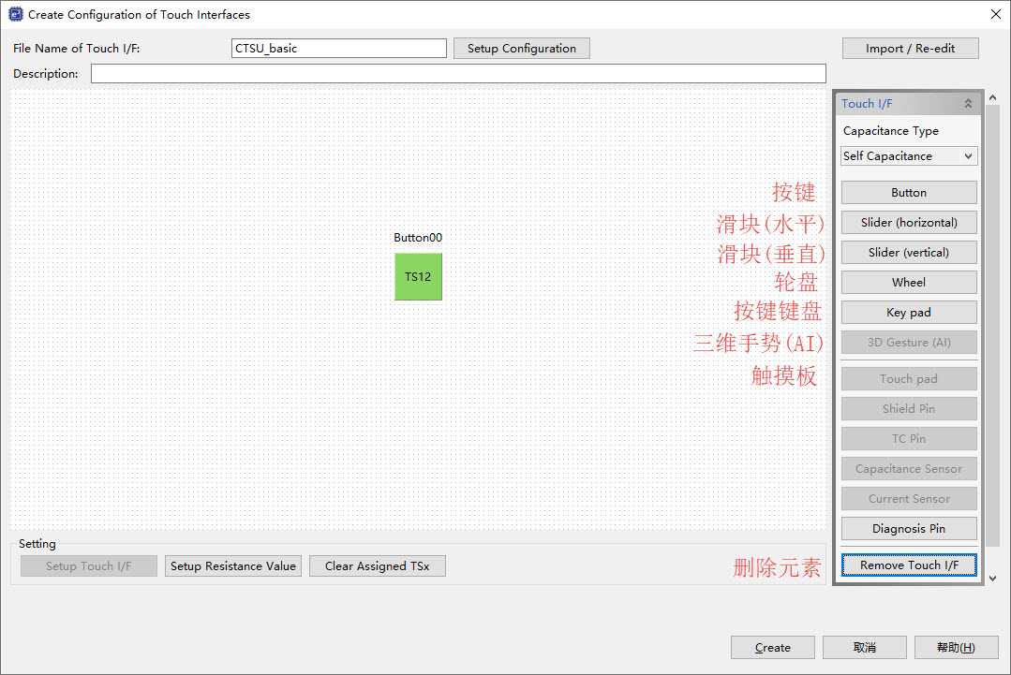Add a Button touch interface
The width and height of the screenshot is (1011, 675).
(909, 193)
